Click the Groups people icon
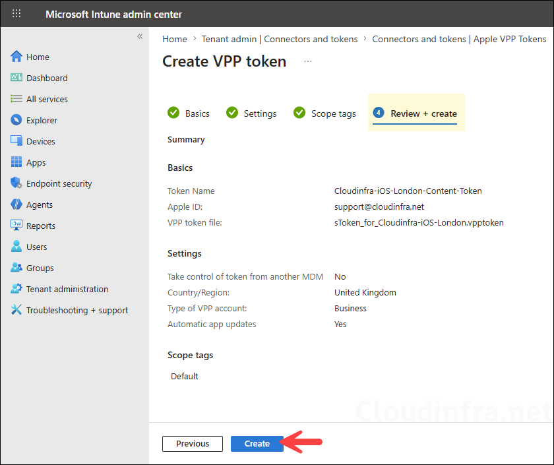This screenshot has height=465, width=554. (x=16, y=268)
